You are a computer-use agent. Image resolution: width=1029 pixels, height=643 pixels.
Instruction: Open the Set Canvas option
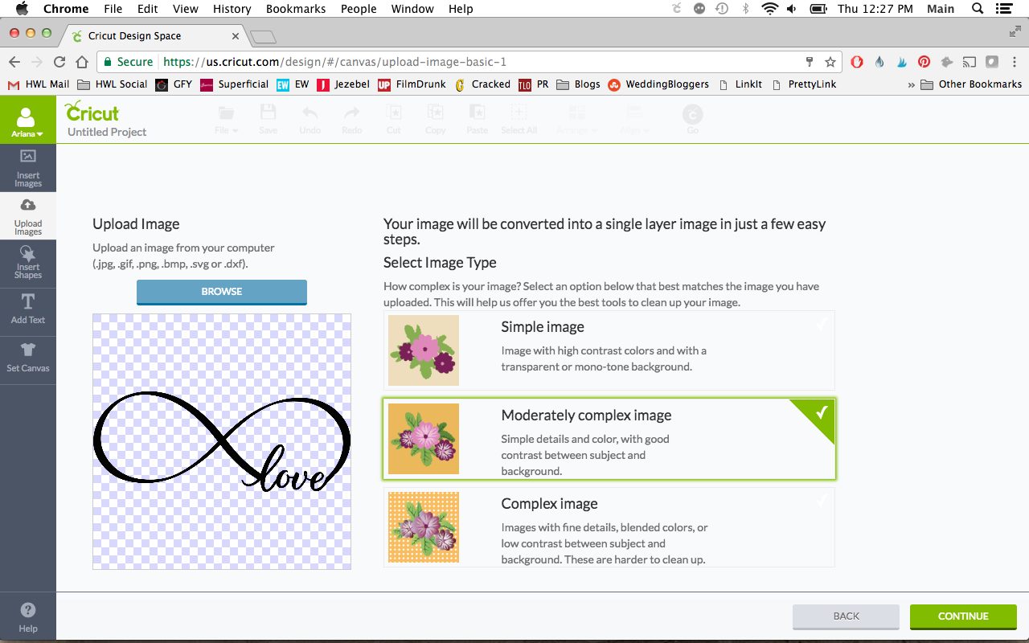click(27, 357)
